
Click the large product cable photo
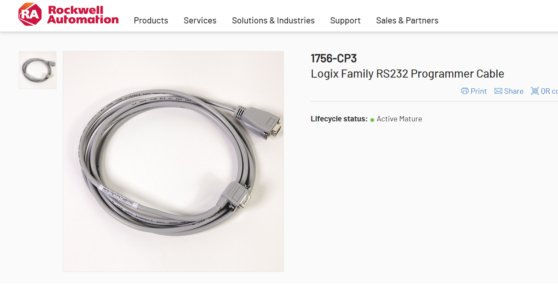click(173, 161)
